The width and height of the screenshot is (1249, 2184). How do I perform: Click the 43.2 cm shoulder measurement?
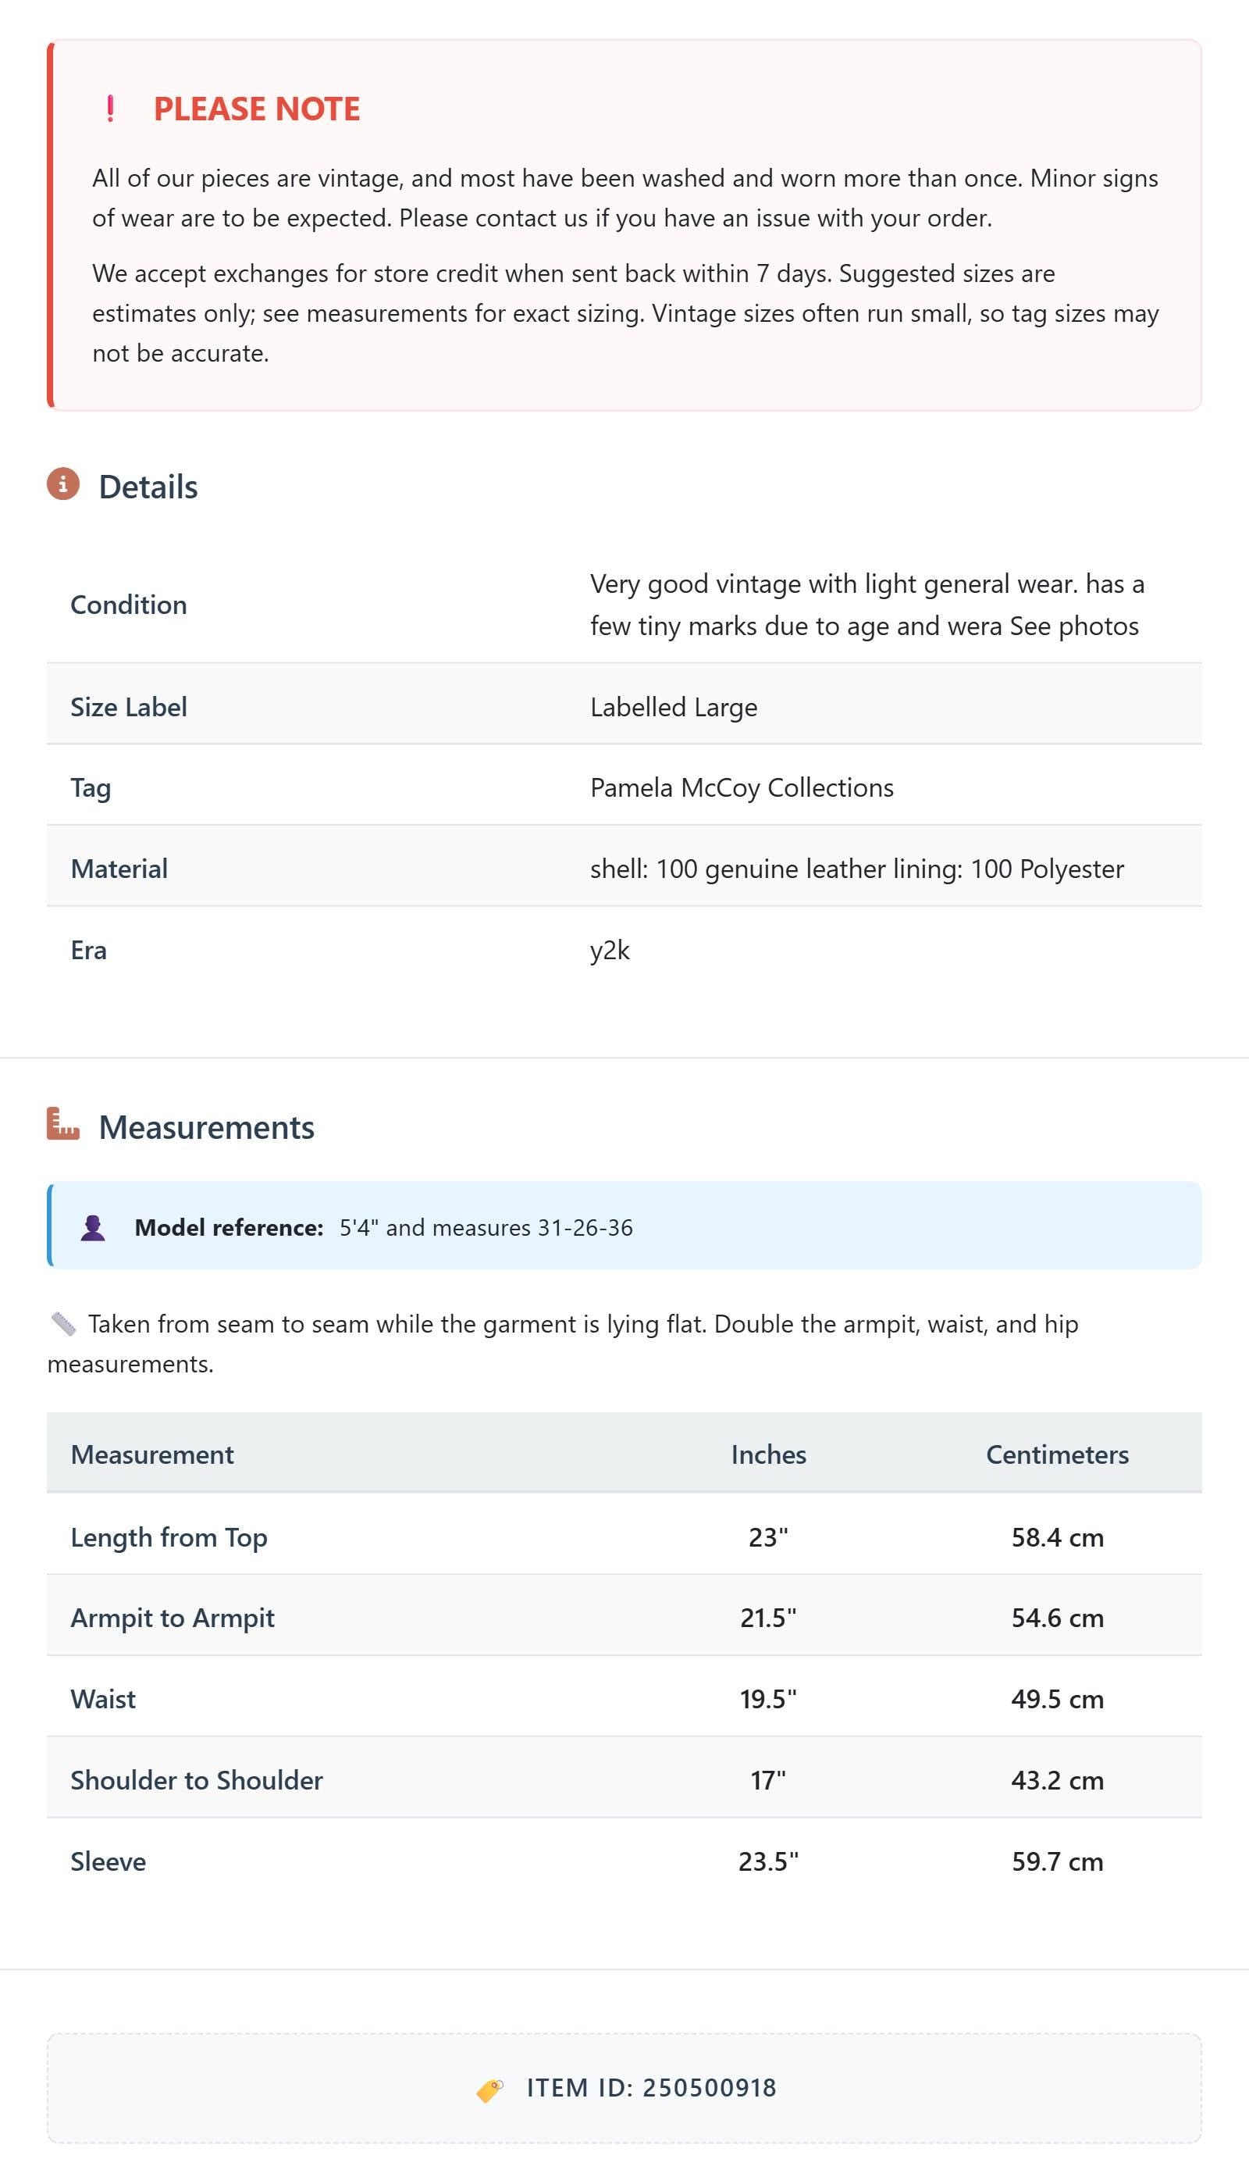(x=1057, y=1779)
